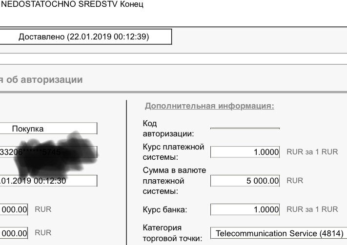Viewport: 347px width, 245px height.
Task: Click the об авторизации section header
Action: pyautogui.click(x=41, y=80)
